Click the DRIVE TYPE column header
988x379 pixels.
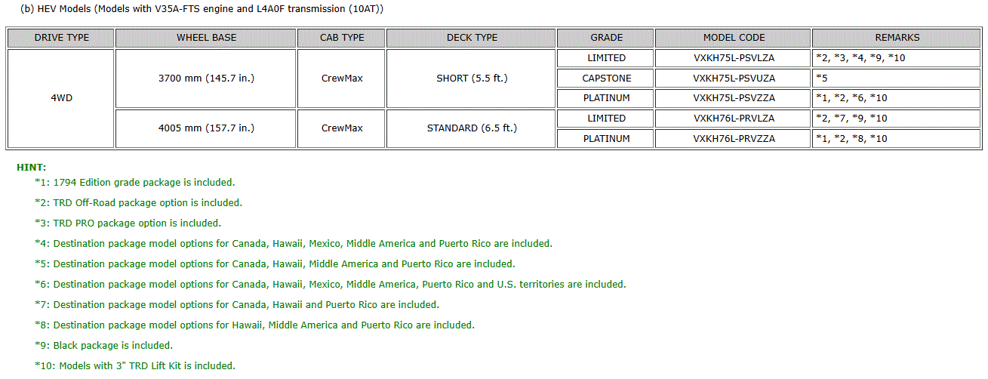tap(61, 38)
